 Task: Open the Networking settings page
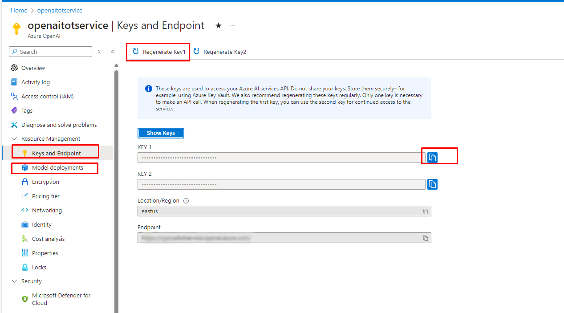[47, 211]
